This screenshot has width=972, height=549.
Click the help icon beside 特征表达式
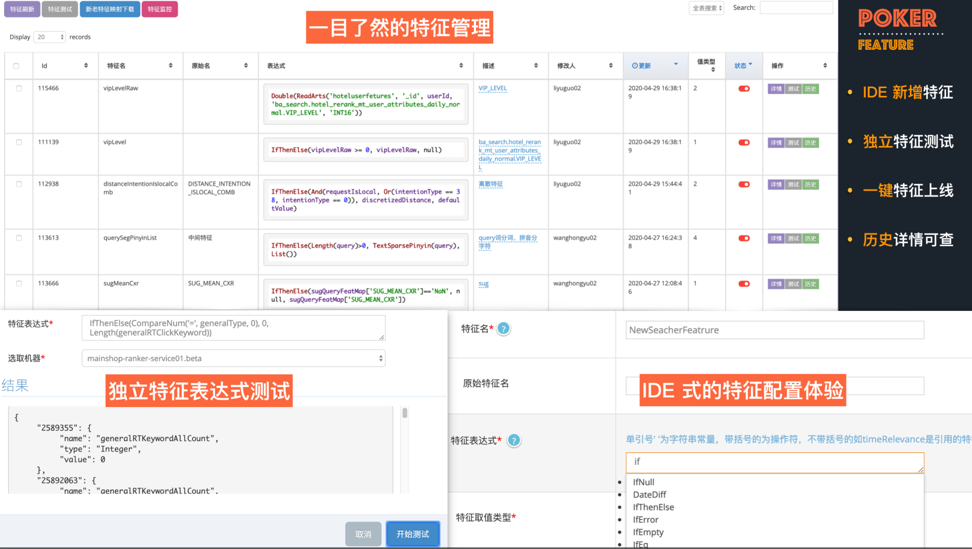pos(513,440)
